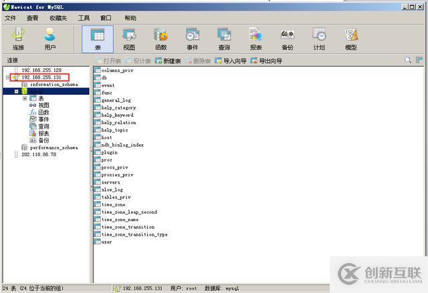Image resolution: width=428 pixels, height=293 pixels.
Task: Select the procs_priv table name
Action: coord(114,168)
